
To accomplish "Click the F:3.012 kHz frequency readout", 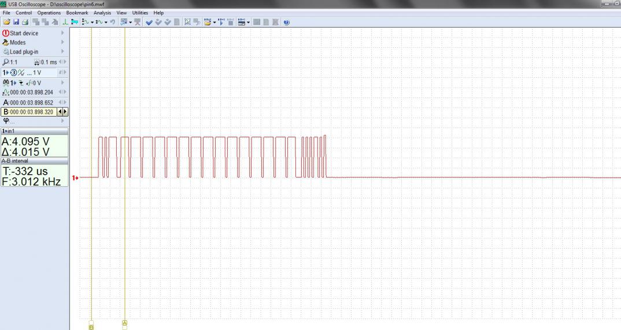I will 32,181.
